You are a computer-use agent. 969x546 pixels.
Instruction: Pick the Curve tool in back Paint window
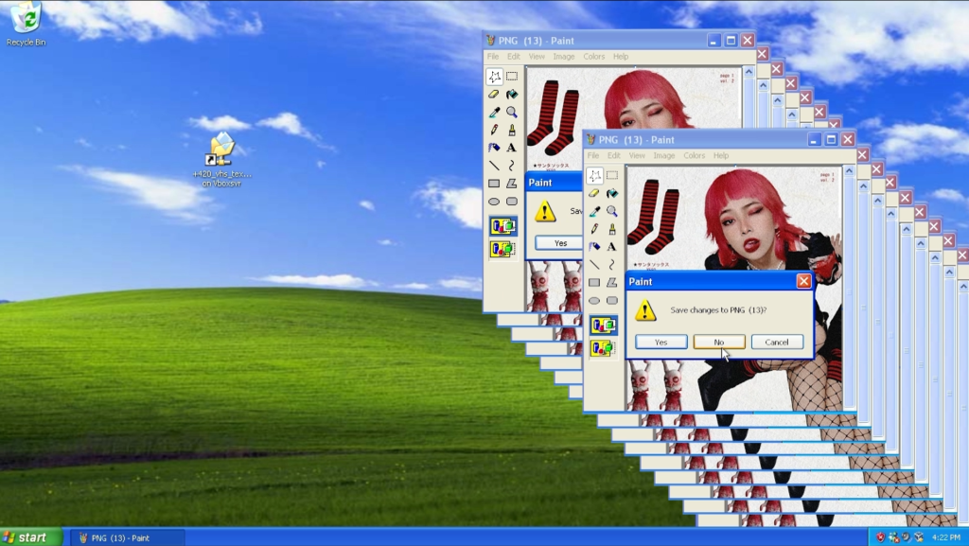pyautogui.click(x=512, y=166)
